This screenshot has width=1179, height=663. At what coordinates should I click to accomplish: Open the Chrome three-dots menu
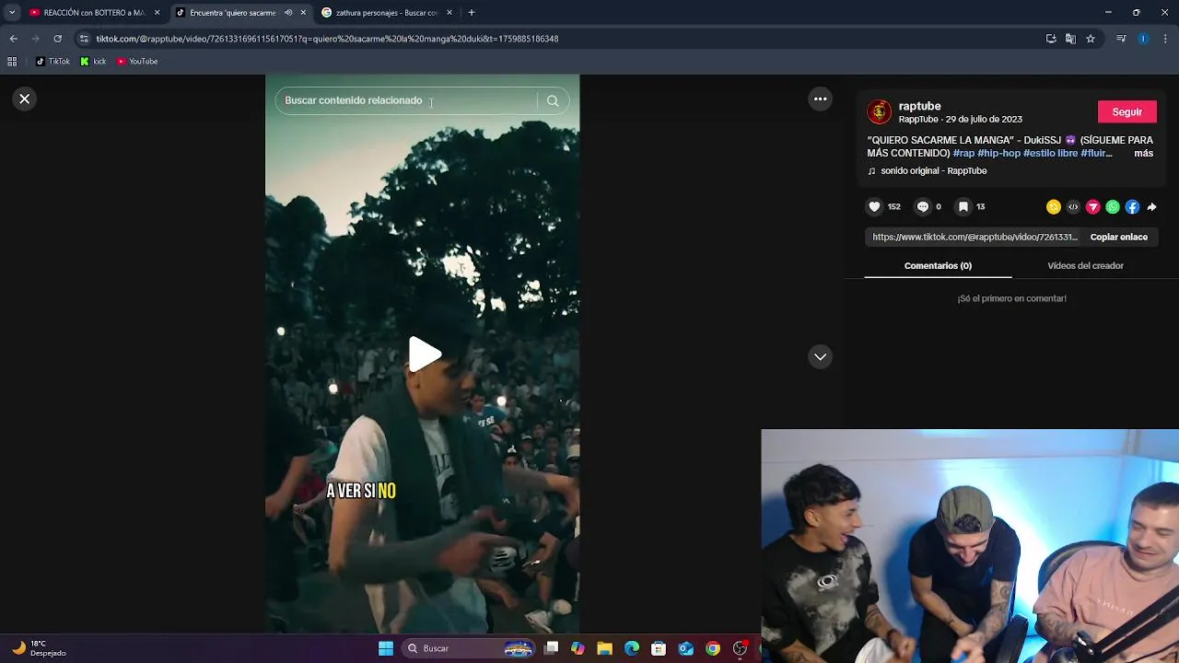click(x=1166, y=39)
